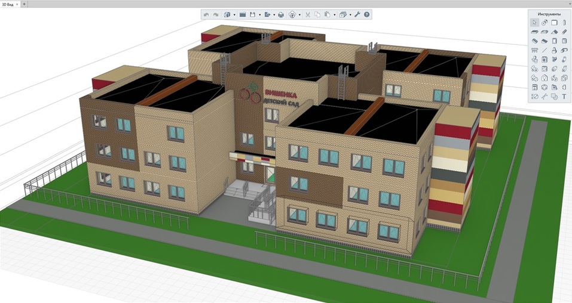Expand the Paste options dropdown arrow
572x303 pixels.
[335, 14]
